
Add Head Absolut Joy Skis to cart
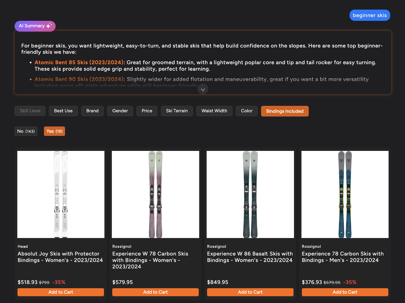[61, 292]
